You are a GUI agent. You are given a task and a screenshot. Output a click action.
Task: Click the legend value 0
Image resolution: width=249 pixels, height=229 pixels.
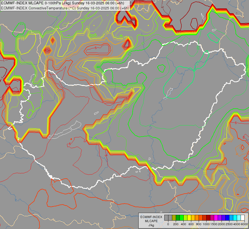[x=168, y=224]
